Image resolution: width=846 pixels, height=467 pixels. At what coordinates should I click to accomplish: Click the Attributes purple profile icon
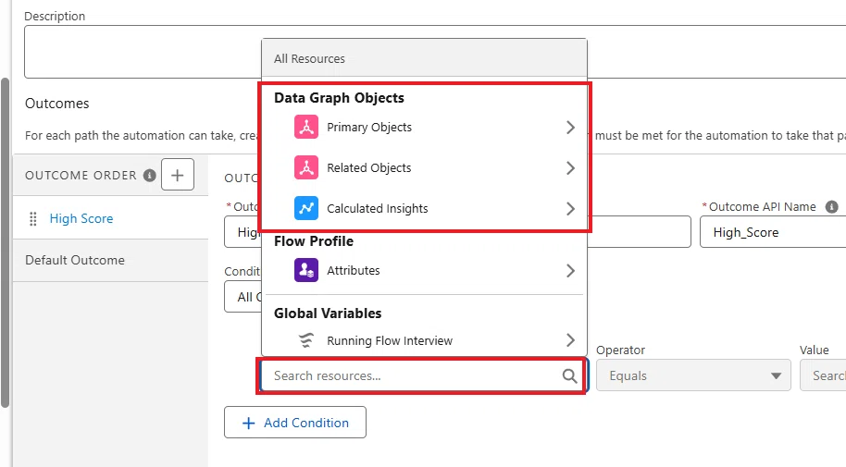tap(306, 270)
